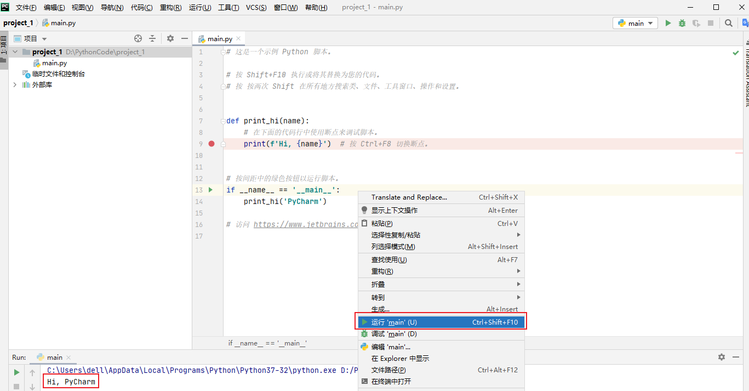Image resolution: width=749 pixels, height=391 pixels.
Task: Choose 运行 'main' (U) in context menu
Action: coord(441,322)
